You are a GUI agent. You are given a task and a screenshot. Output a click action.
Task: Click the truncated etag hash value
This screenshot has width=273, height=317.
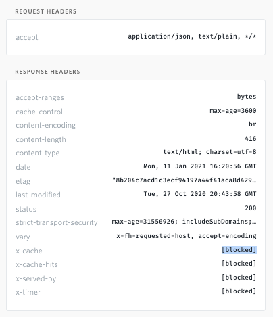[x=184, y=180]
